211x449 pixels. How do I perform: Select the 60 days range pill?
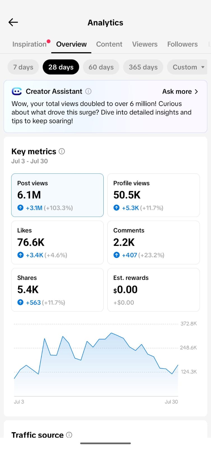click(x=101, y=67)
